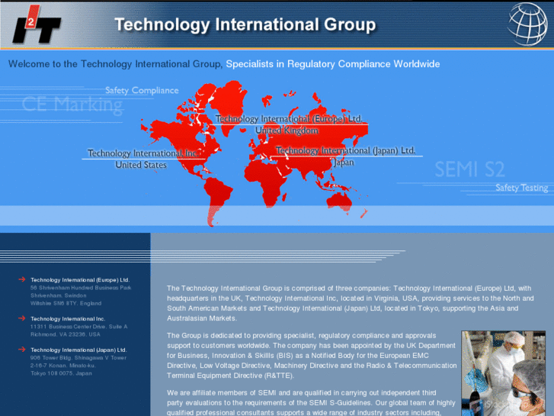
Task: Click the red world map graphic
Action: point(255,152)
